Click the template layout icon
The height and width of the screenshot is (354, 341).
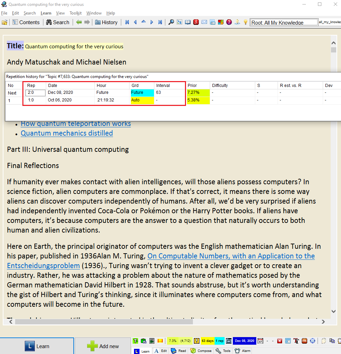(288, 341)
